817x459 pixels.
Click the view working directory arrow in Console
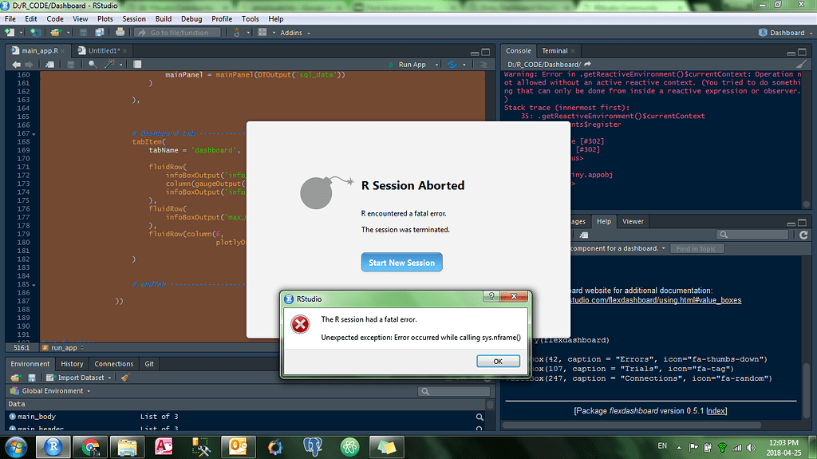pyautogui.click(x=588, y=64)
